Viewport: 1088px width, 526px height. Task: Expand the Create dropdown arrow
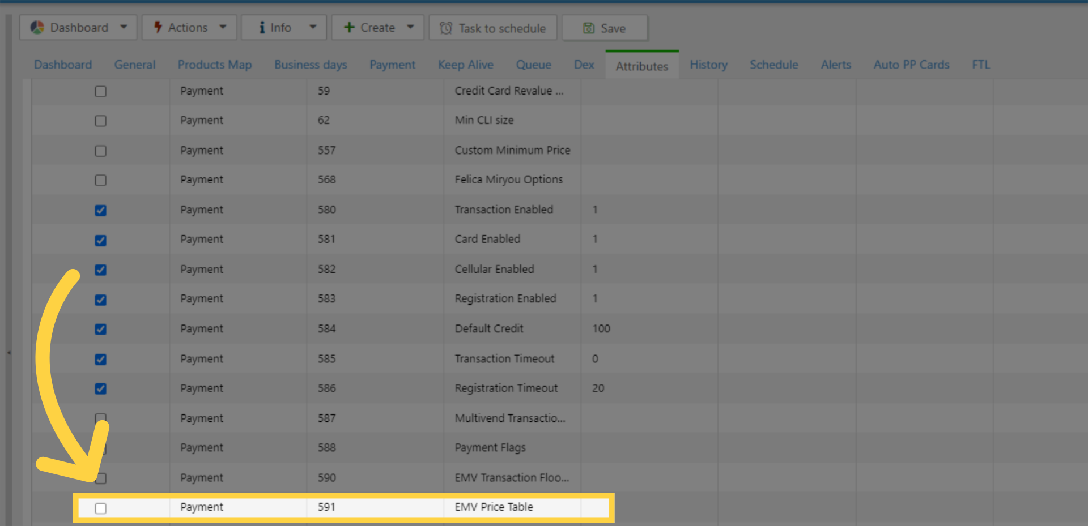coord(410,27)
